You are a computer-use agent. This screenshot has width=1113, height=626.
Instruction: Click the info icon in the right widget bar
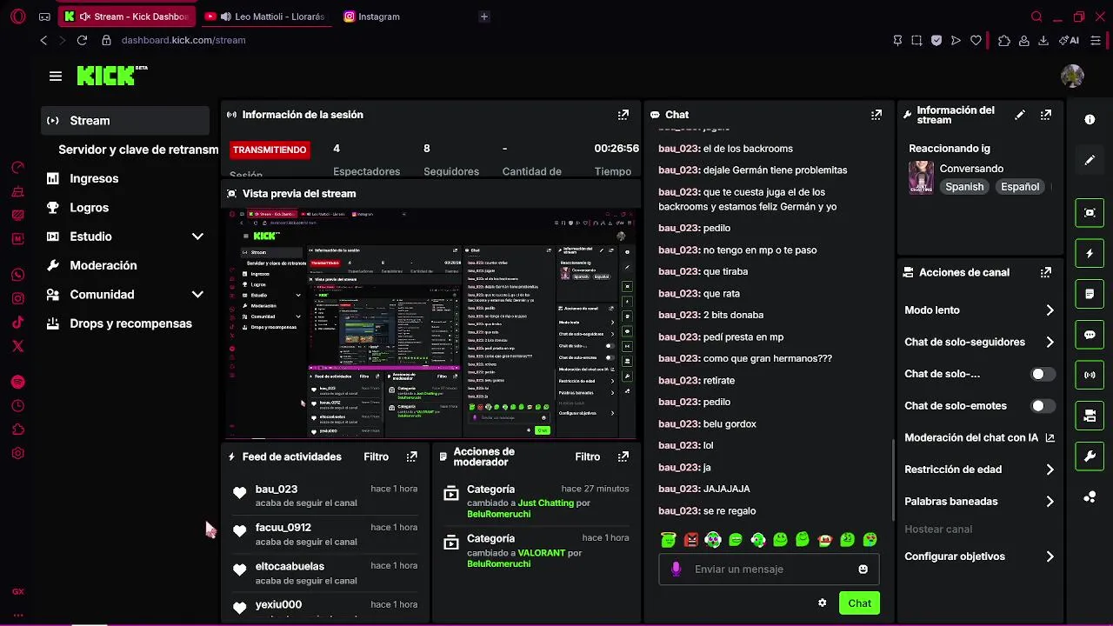(1090, 120)
